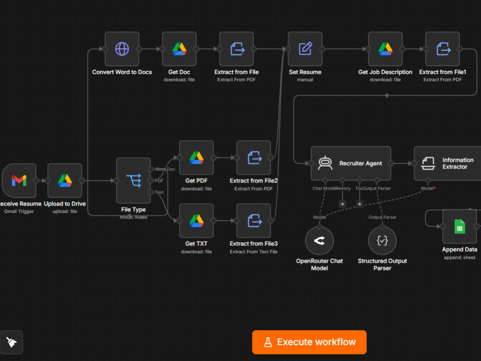Select the Information Extractor node
Image resolution: width=481 pixels, height=361 pixels.
click(447, 163)
